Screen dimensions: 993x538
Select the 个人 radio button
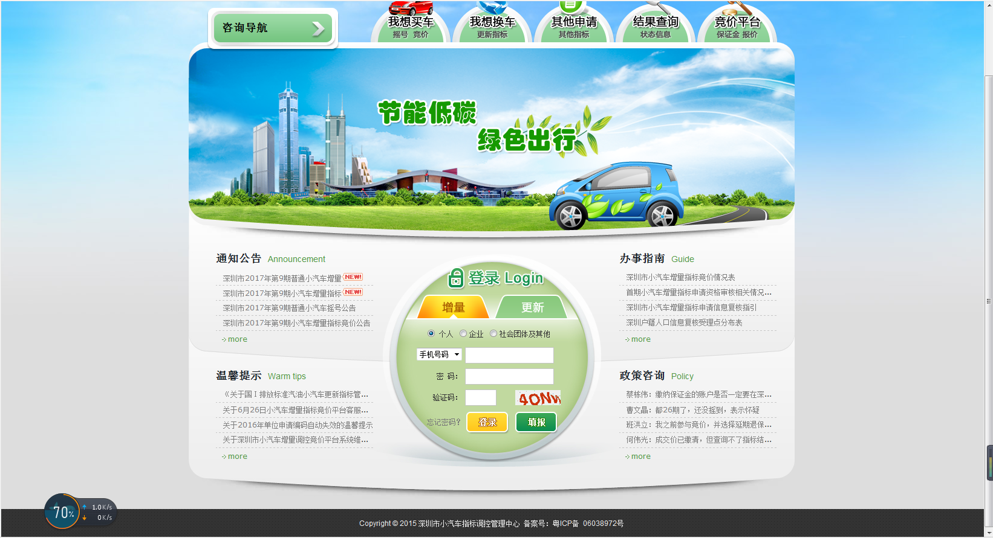click(431, 333)
